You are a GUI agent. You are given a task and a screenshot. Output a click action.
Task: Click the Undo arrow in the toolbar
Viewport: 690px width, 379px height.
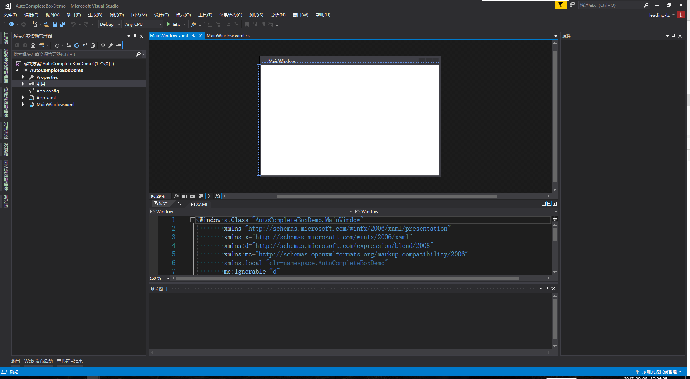coord(73,24)
